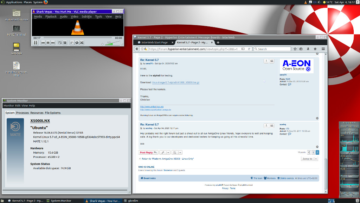Viewport: 360px width, 203px height.
Task: Open linux-image-5.7-alpha5 download link
Action: [176, 82]
